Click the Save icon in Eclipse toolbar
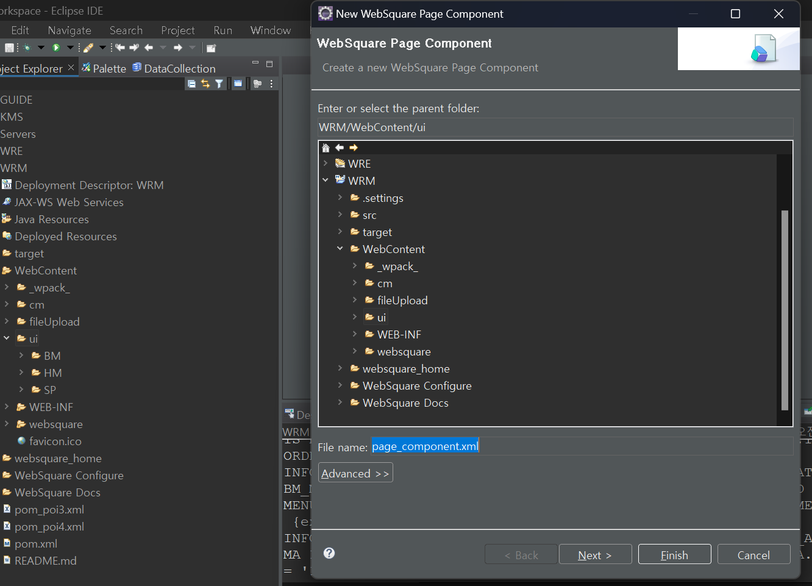Screen dimensions: 812x586 [x=9, y=48]
